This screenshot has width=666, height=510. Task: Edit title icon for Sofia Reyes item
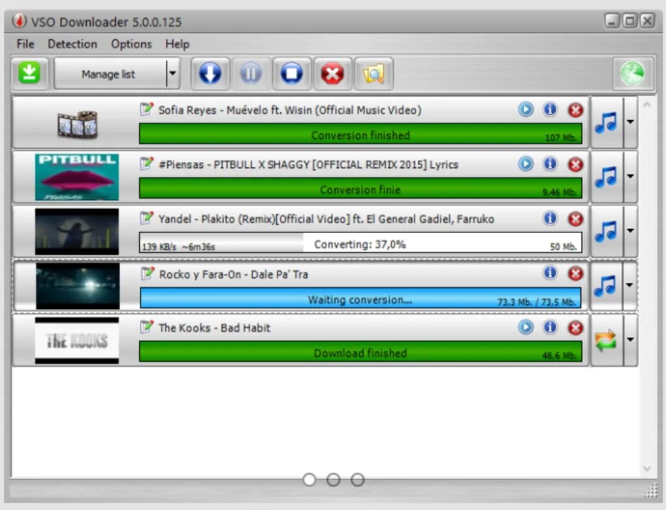pyautogui.click(x=146, y=109)
